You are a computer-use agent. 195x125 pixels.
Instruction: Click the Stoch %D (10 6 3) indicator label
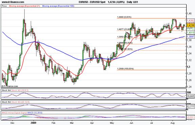20,90
